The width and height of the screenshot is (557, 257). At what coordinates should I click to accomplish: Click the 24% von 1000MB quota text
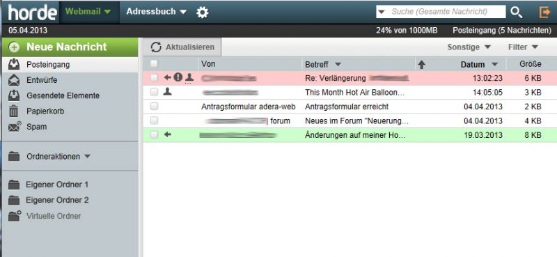(407, 31)
